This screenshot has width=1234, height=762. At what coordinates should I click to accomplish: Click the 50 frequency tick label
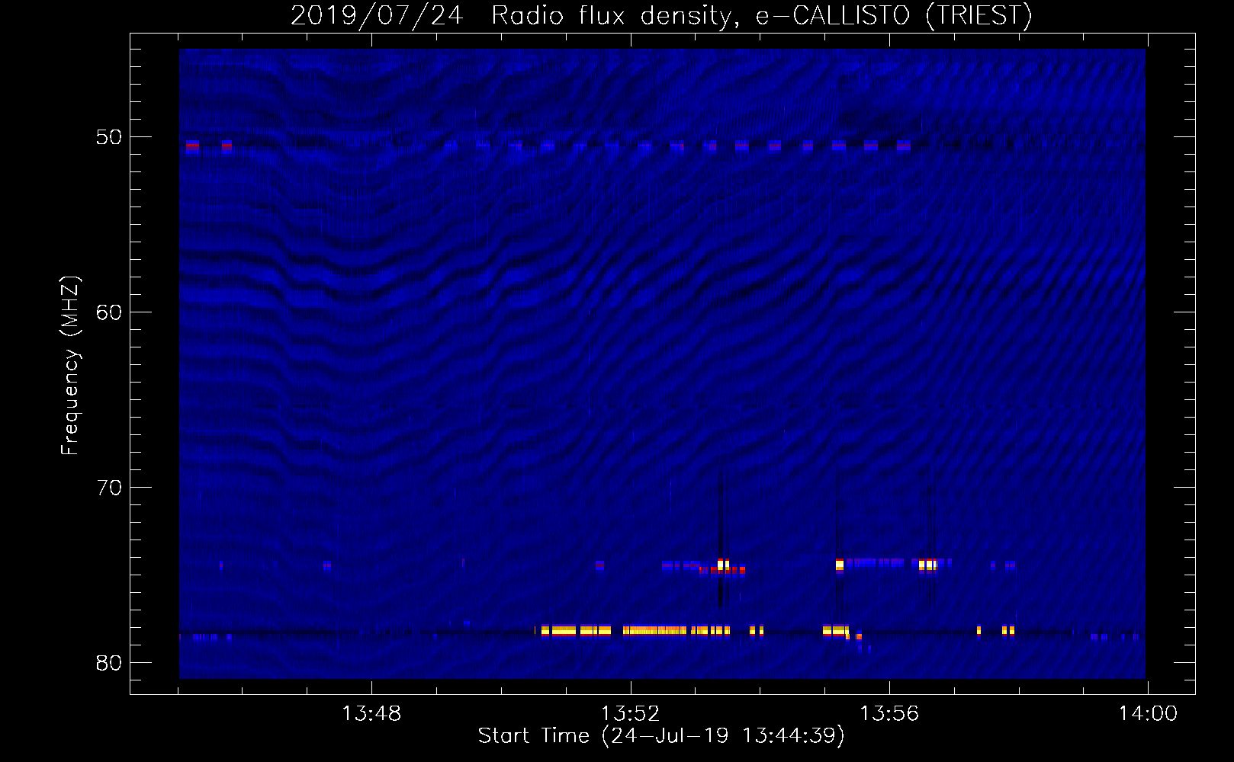109,137
